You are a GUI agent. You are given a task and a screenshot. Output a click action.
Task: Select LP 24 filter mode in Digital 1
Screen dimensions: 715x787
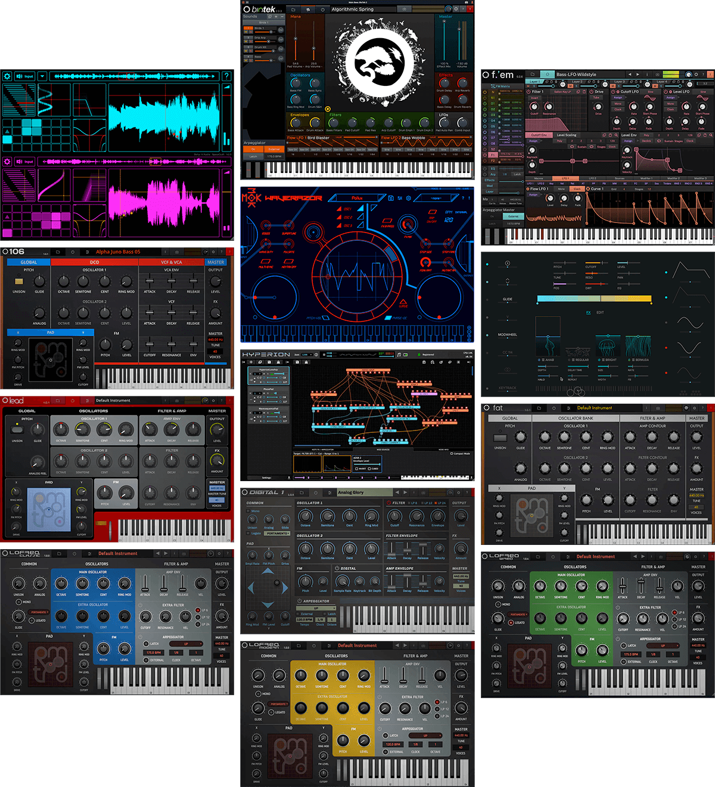[436, 503]
